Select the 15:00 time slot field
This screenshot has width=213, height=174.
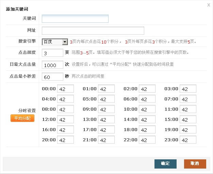pyautogui.click(x=188, y=120)
